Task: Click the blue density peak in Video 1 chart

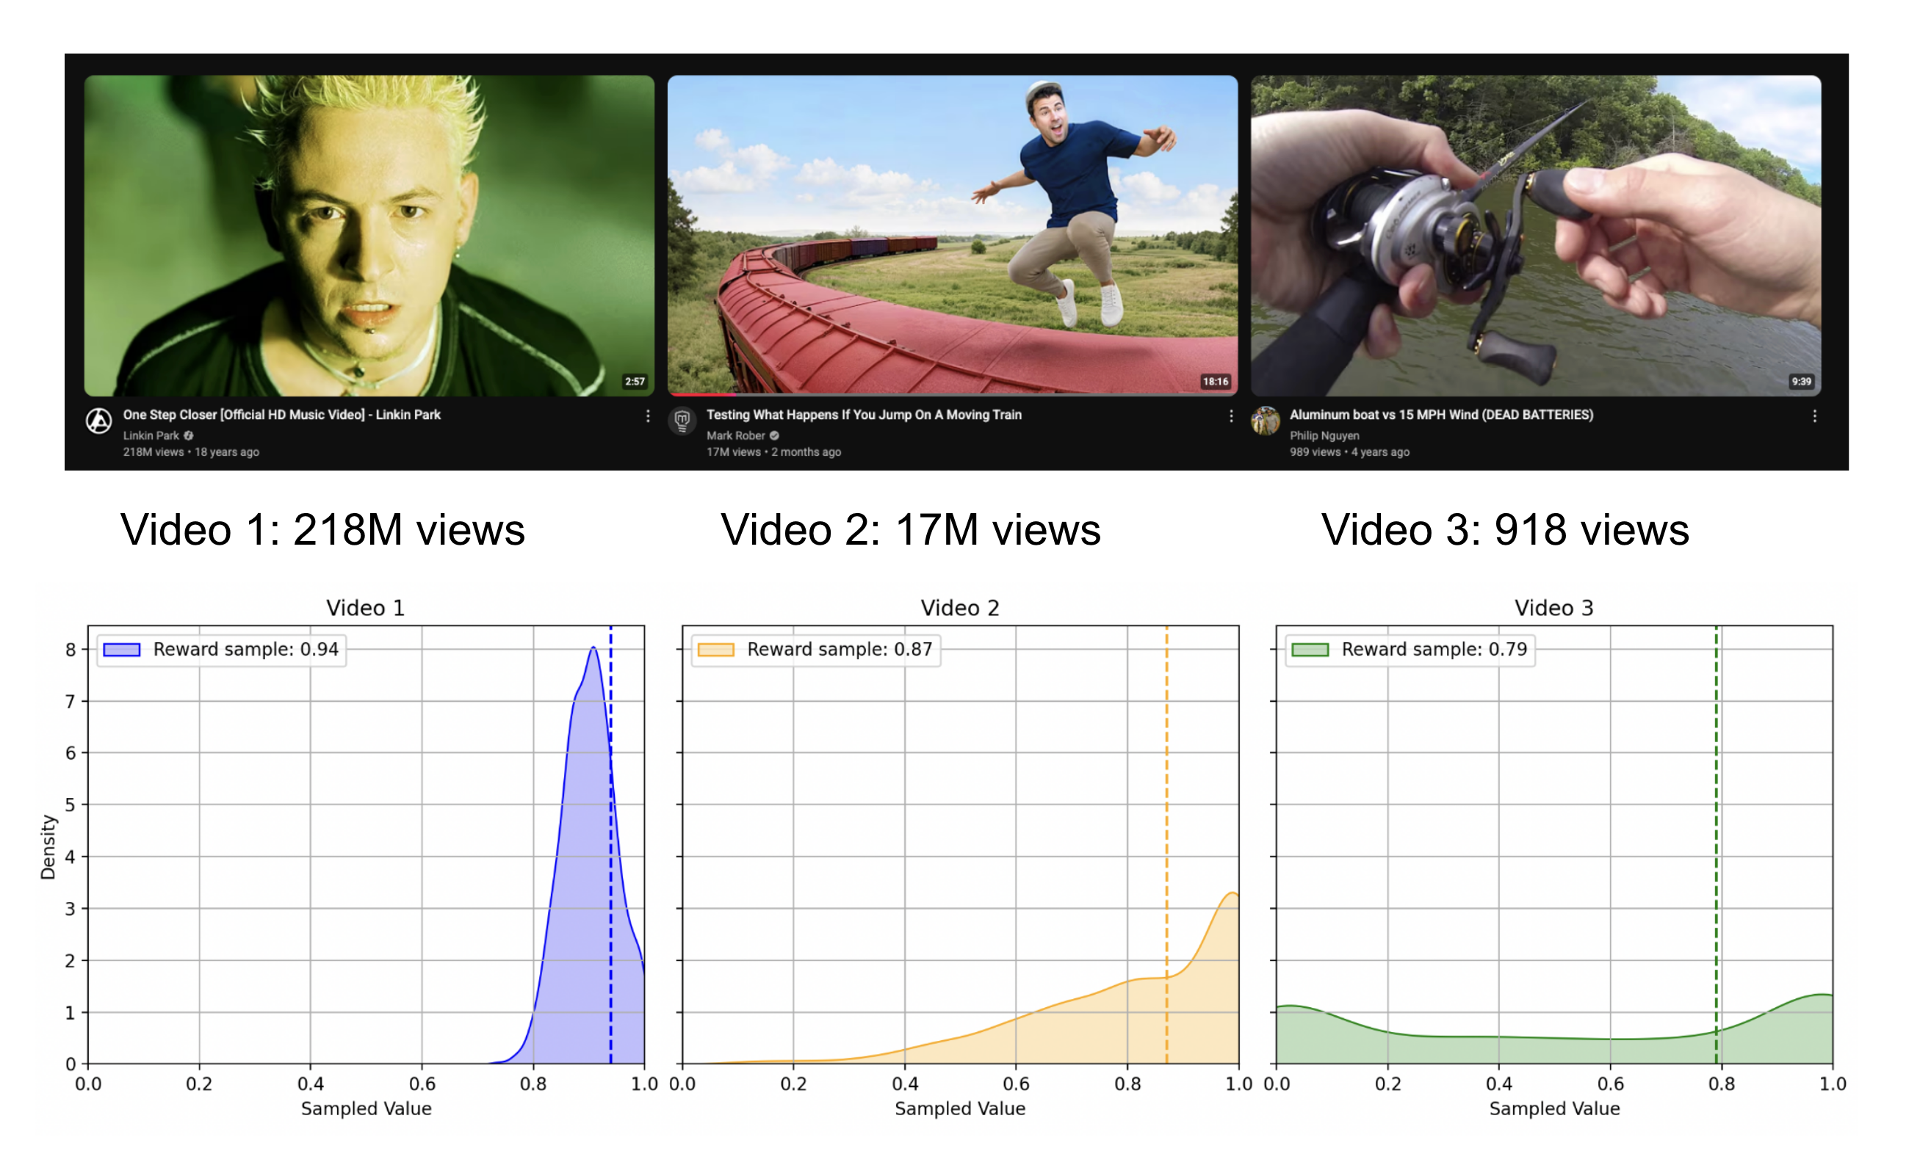Action: pos(593,648)
